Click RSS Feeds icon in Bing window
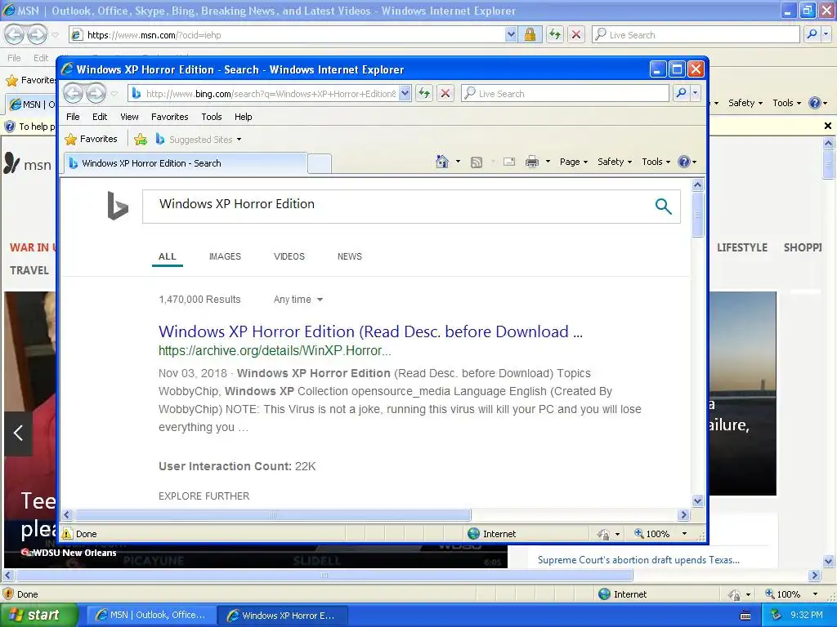The height and width of the screenshot is (627, 837). pyautogui.click(x=477, y=162)
